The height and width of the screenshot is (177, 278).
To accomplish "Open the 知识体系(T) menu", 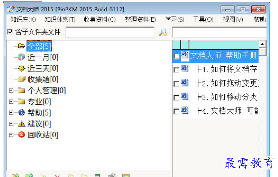I will pos(60,19).
